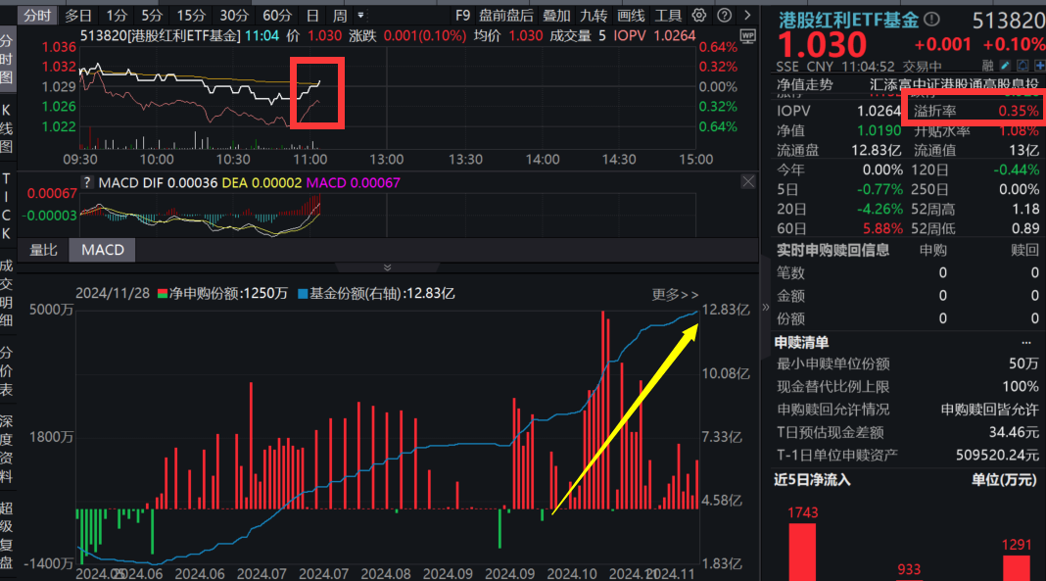
Task: Click the 513820 stock code
Action: [1009, 21]
